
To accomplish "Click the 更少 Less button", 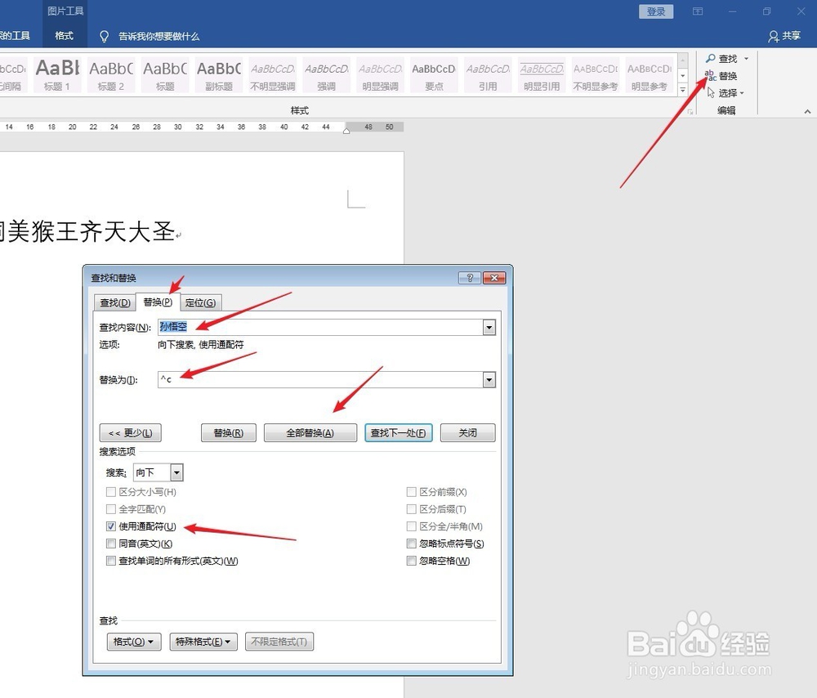I will pyautogui.click(x=130, y=432).
